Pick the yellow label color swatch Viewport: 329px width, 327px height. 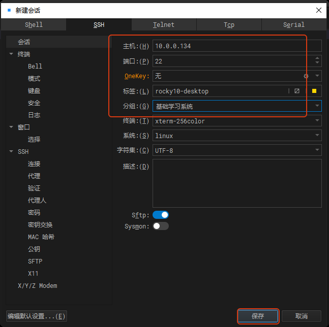click(x=314, y=91)
